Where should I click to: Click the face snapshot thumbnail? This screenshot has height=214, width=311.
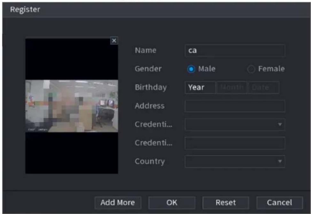[72, 106]
